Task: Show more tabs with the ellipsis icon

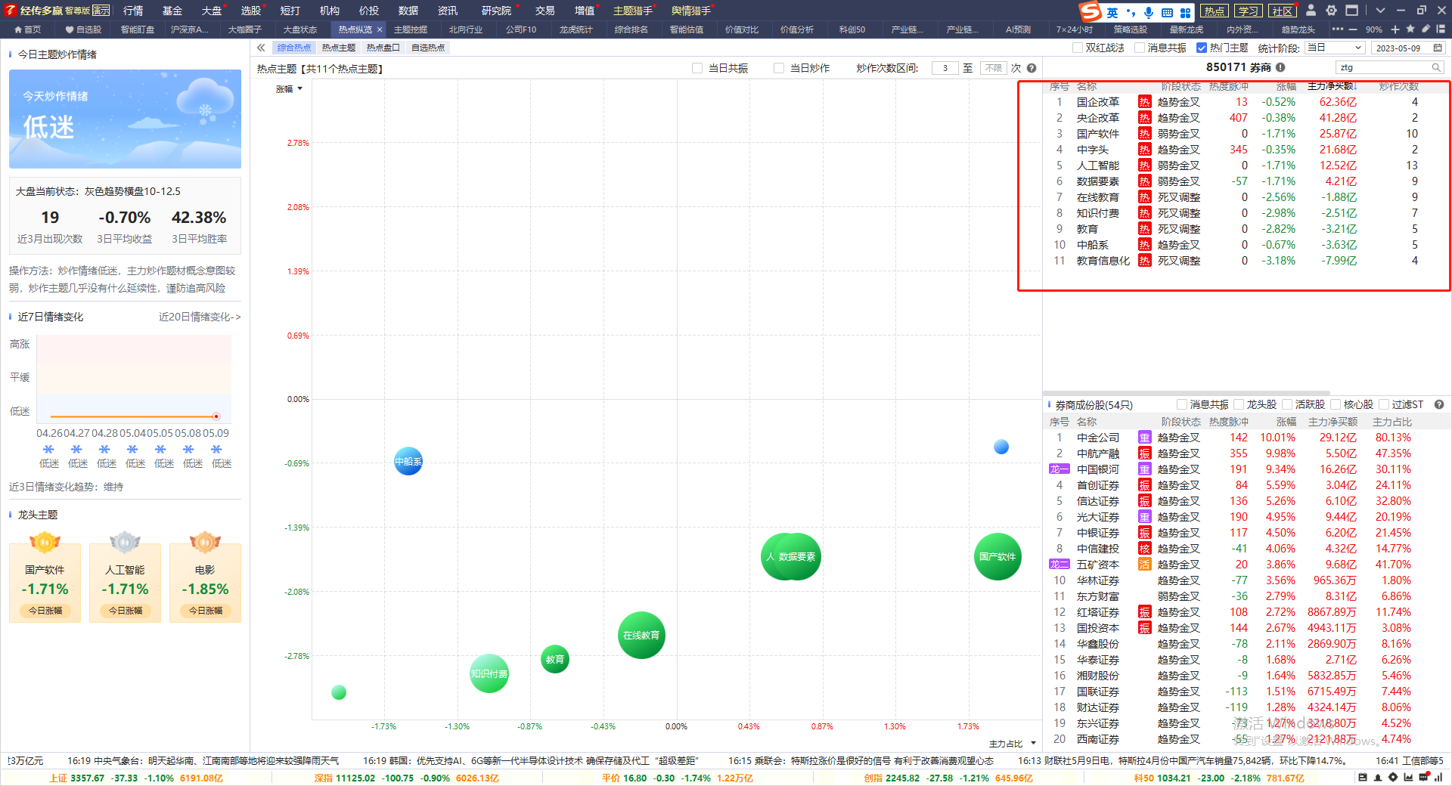Action: point(1338,29)
